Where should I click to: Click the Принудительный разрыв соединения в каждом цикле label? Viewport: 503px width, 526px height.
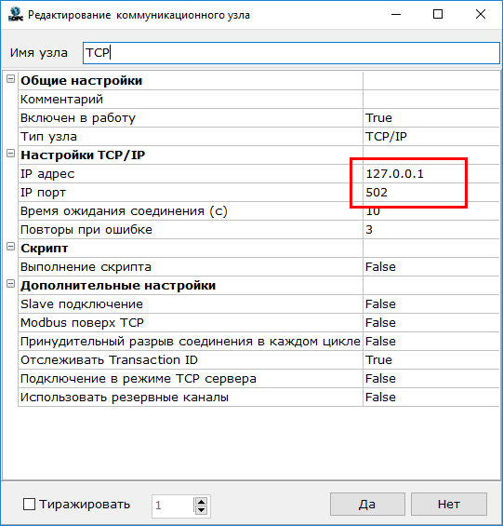coord(191,341)
